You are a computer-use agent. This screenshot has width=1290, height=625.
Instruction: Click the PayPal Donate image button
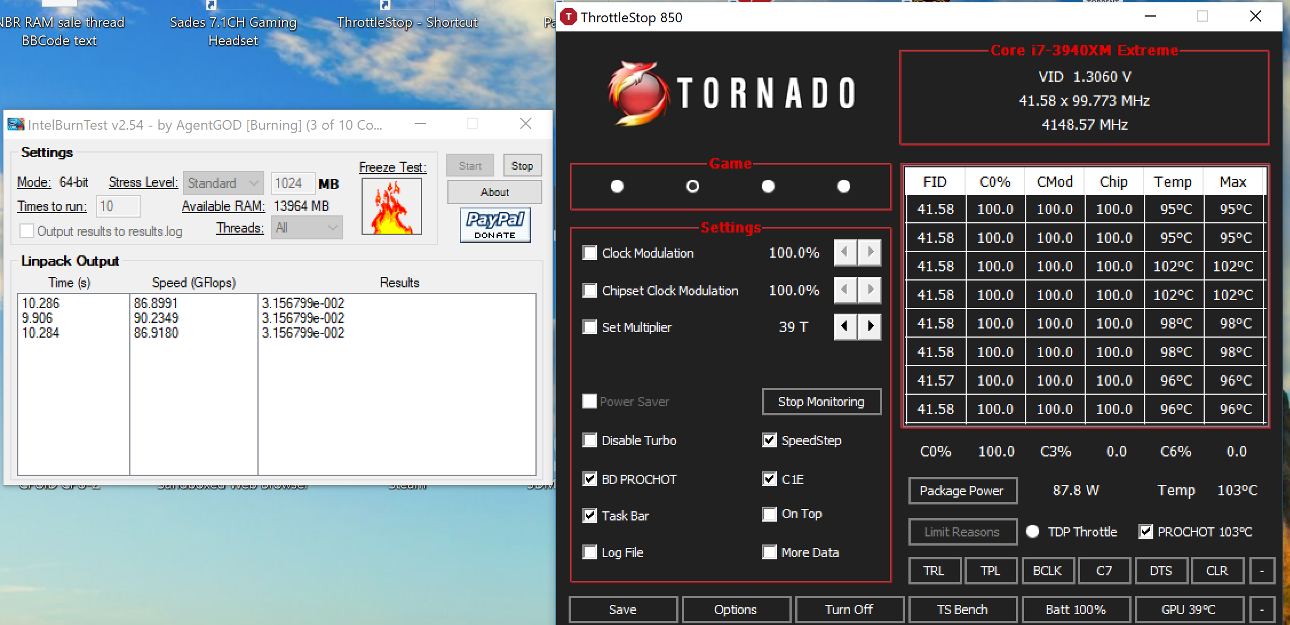pyautogui.click(x=495, y=225)
